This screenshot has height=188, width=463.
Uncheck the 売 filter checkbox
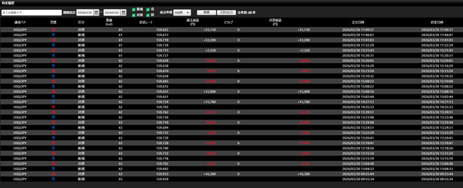pyautogui.click(x=148, y=9)
